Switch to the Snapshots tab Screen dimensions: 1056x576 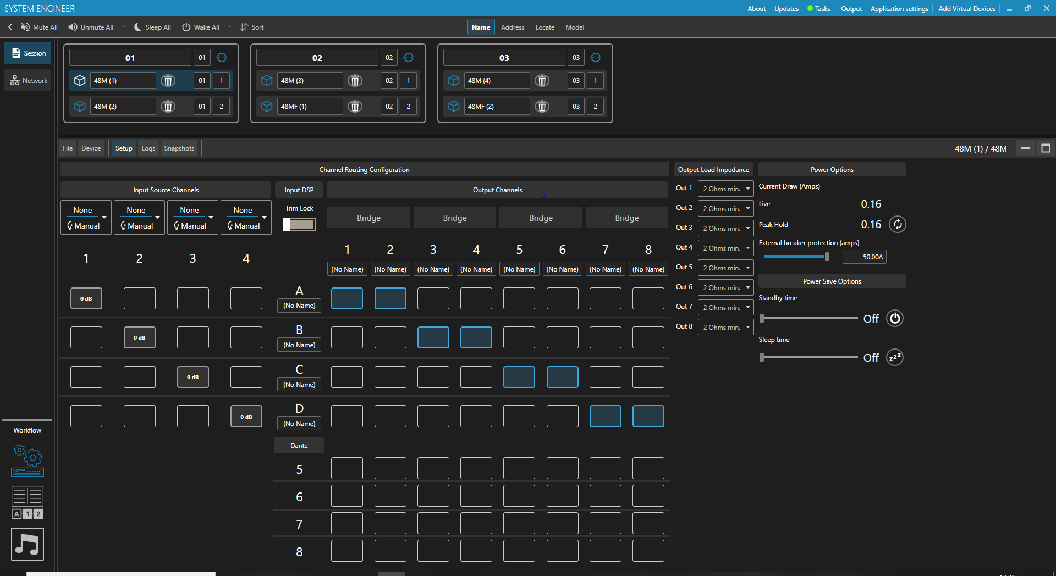[179, 148]
